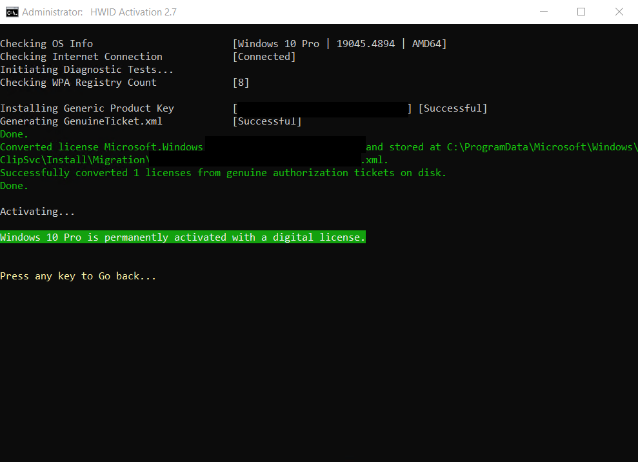The image size is (638, 462).
Task: Click the 'Checking WPA Registry Count' line
Action: click(78, 82)
